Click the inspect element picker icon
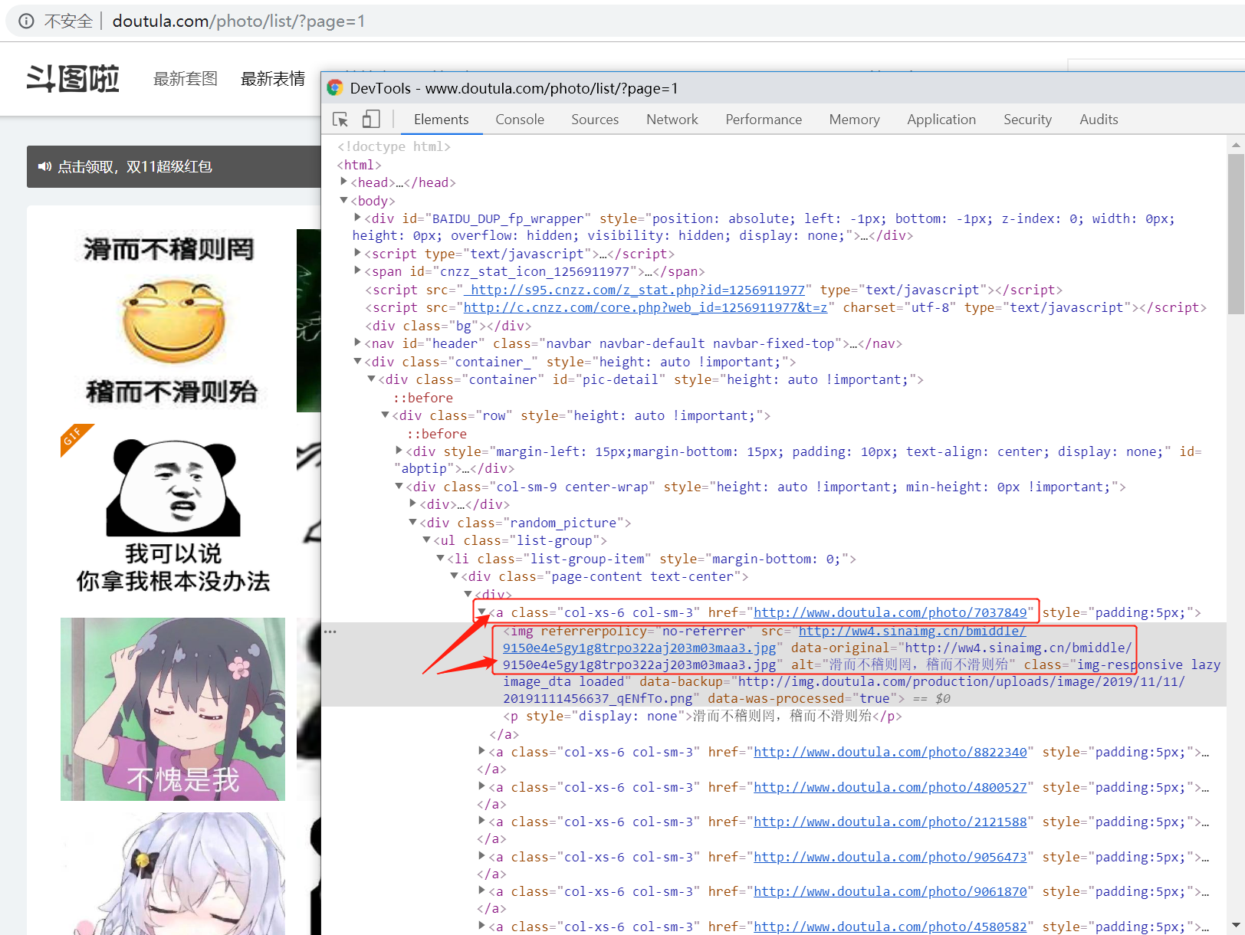Viewport: 1245px width, 935px height. coord(340,120)
